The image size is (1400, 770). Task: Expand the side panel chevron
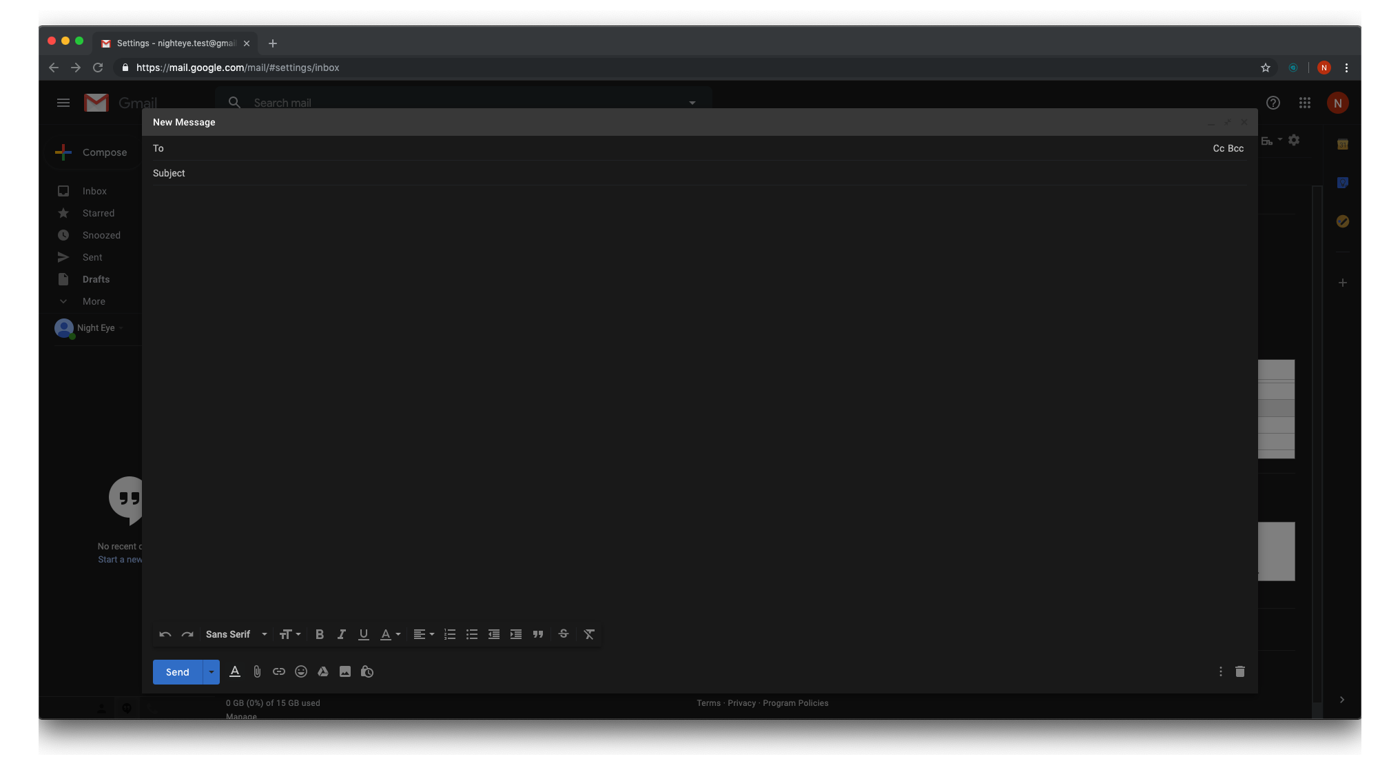tap(1342, 700)
